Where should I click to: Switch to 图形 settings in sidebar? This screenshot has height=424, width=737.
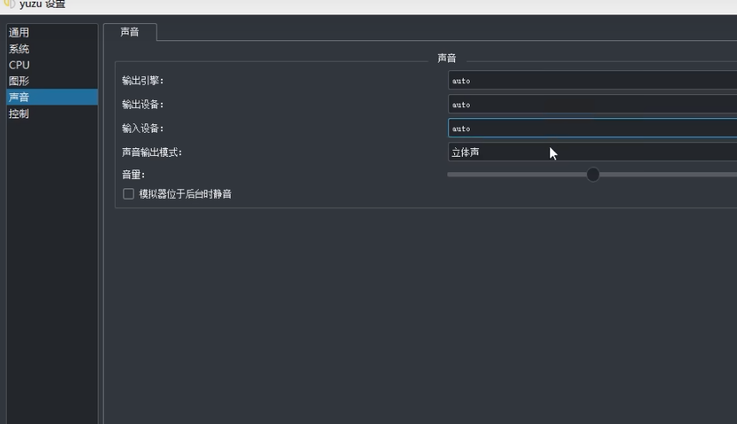click(19, 81)
